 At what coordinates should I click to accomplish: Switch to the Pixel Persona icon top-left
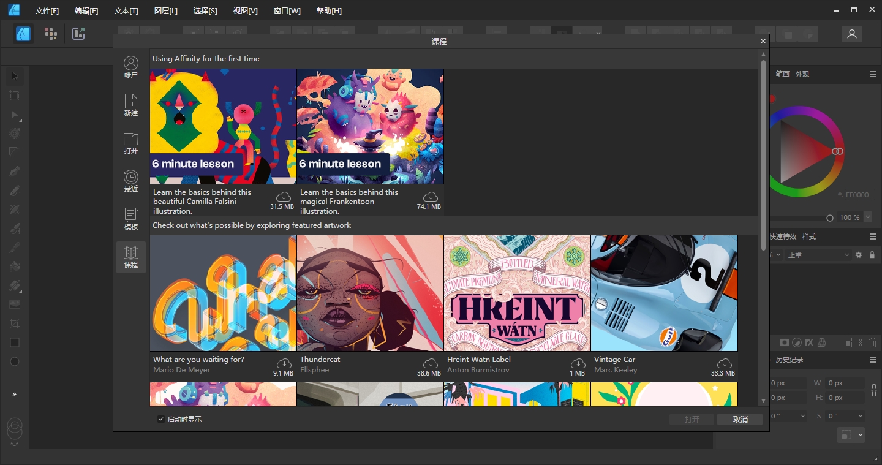coord(51,34)
